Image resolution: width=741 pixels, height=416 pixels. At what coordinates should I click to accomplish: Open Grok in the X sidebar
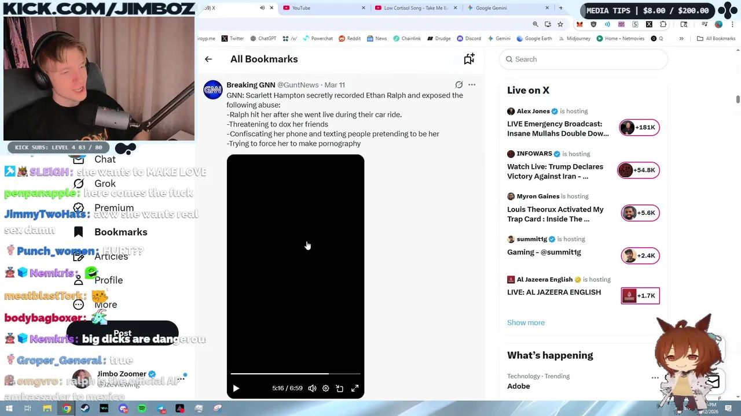pos(95,184)
